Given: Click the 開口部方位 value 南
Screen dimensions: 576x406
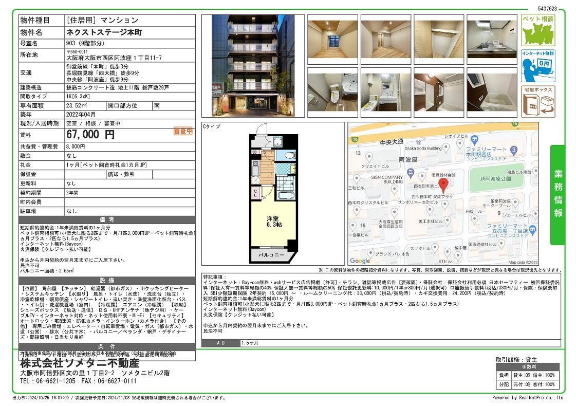Looking at the screenshot, I should 157,105.
